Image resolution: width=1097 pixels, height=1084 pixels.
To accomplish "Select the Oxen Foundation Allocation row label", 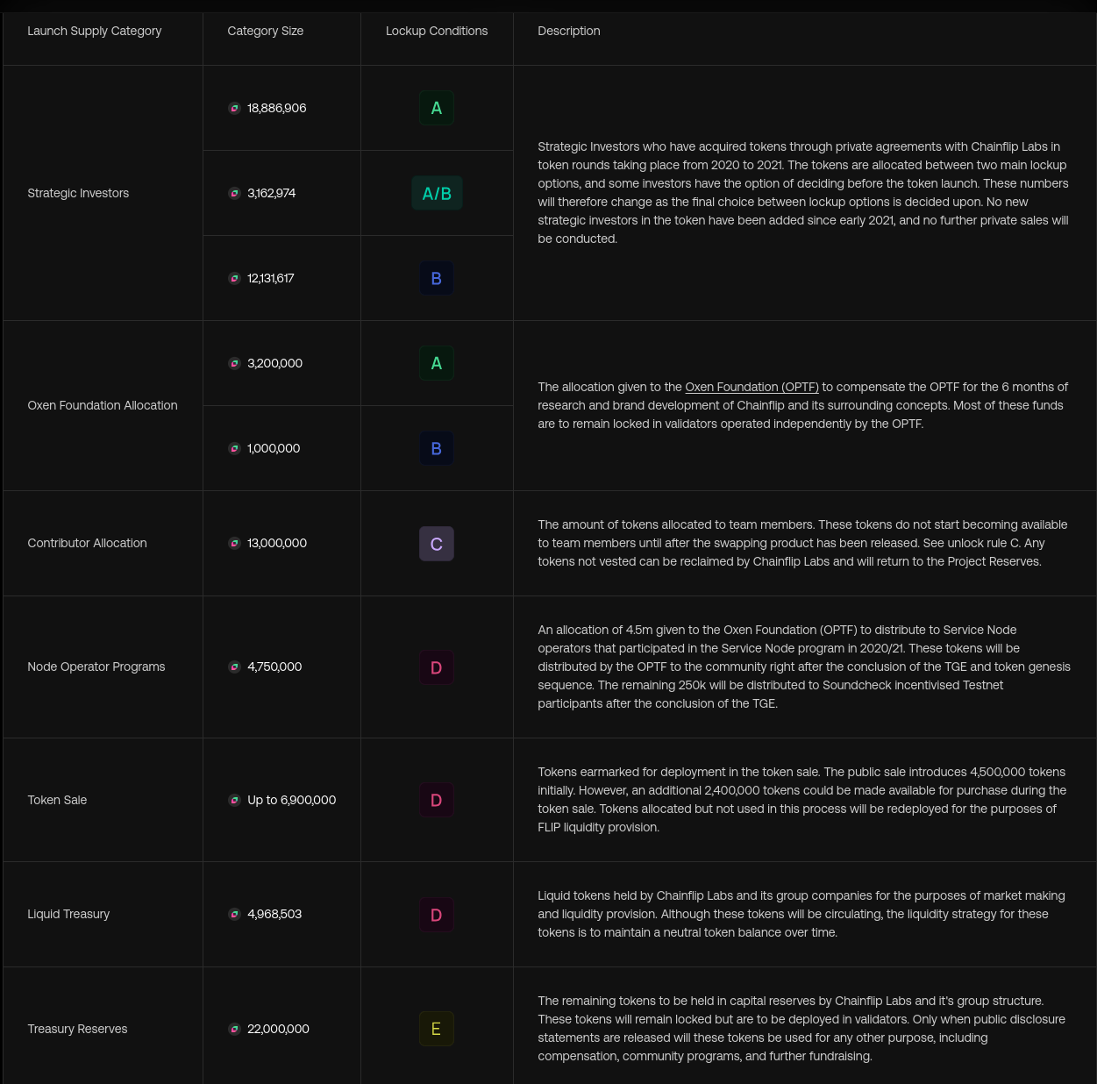I will [x=103, y=405].
